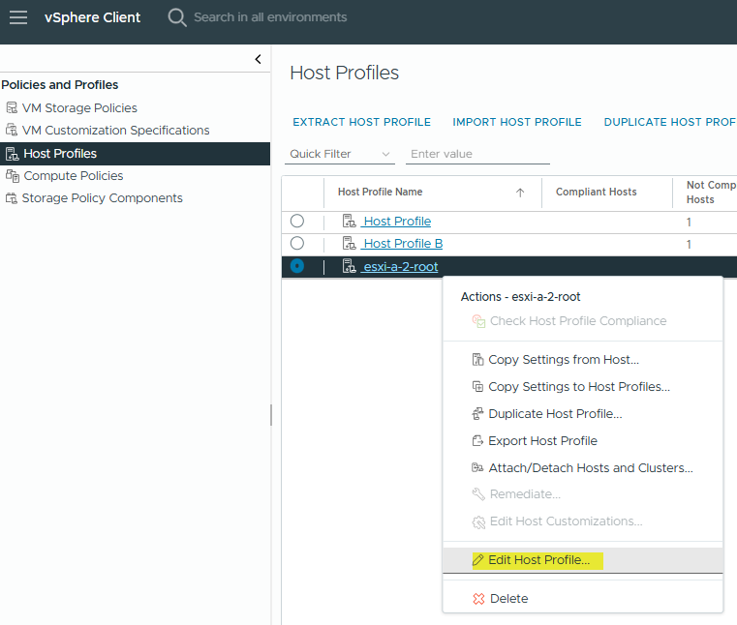The image size is (737, 625).
Task: Click the VM Customization Specifications icon
Action: (12, 130)
